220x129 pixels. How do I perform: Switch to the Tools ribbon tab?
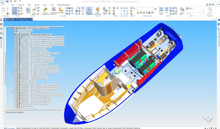45,5
